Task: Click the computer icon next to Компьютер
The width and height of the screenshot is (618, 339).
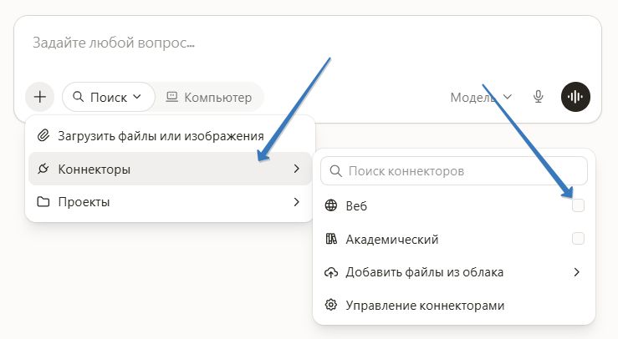Action: [x=171, y=97]
